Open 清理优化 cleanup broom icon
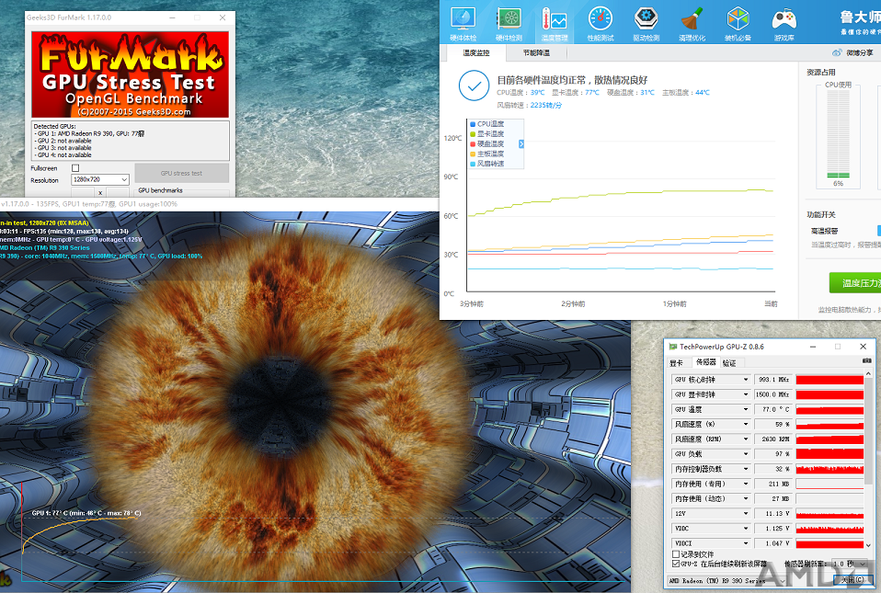The image size is (881, 593). 692,24
